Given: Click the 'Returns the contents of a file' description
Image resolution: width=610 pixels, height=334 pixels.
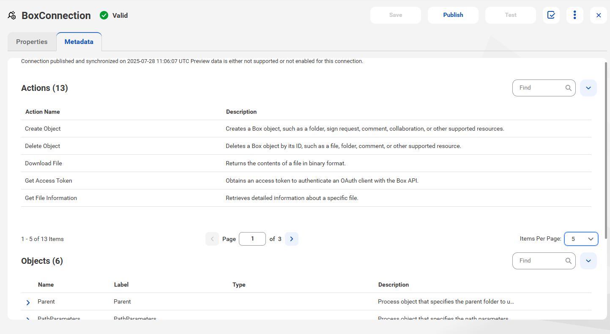Looking at the screenshot, I should tap(286, 163).
